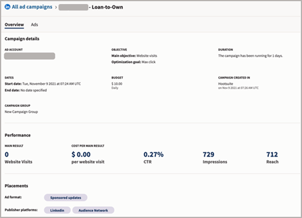Click the creation timestamp on Nov 9 2021
The width and height of the screenshot is (302, 218).
coord(238,88)
